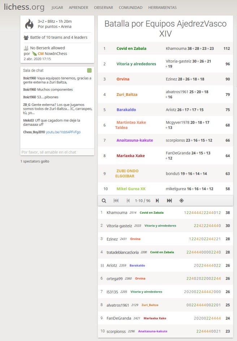The height and width of the screenshot is (341, 237).
Task: Open NowInChess organizer profile
Action: 56,53
